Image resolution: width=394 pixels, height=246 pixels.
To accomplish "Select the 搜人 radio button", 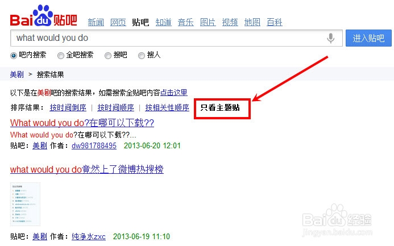I will [142, 55].
